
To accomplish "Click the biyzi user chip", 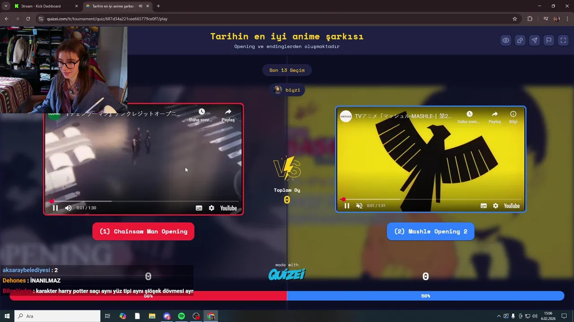I will [287, 90].
